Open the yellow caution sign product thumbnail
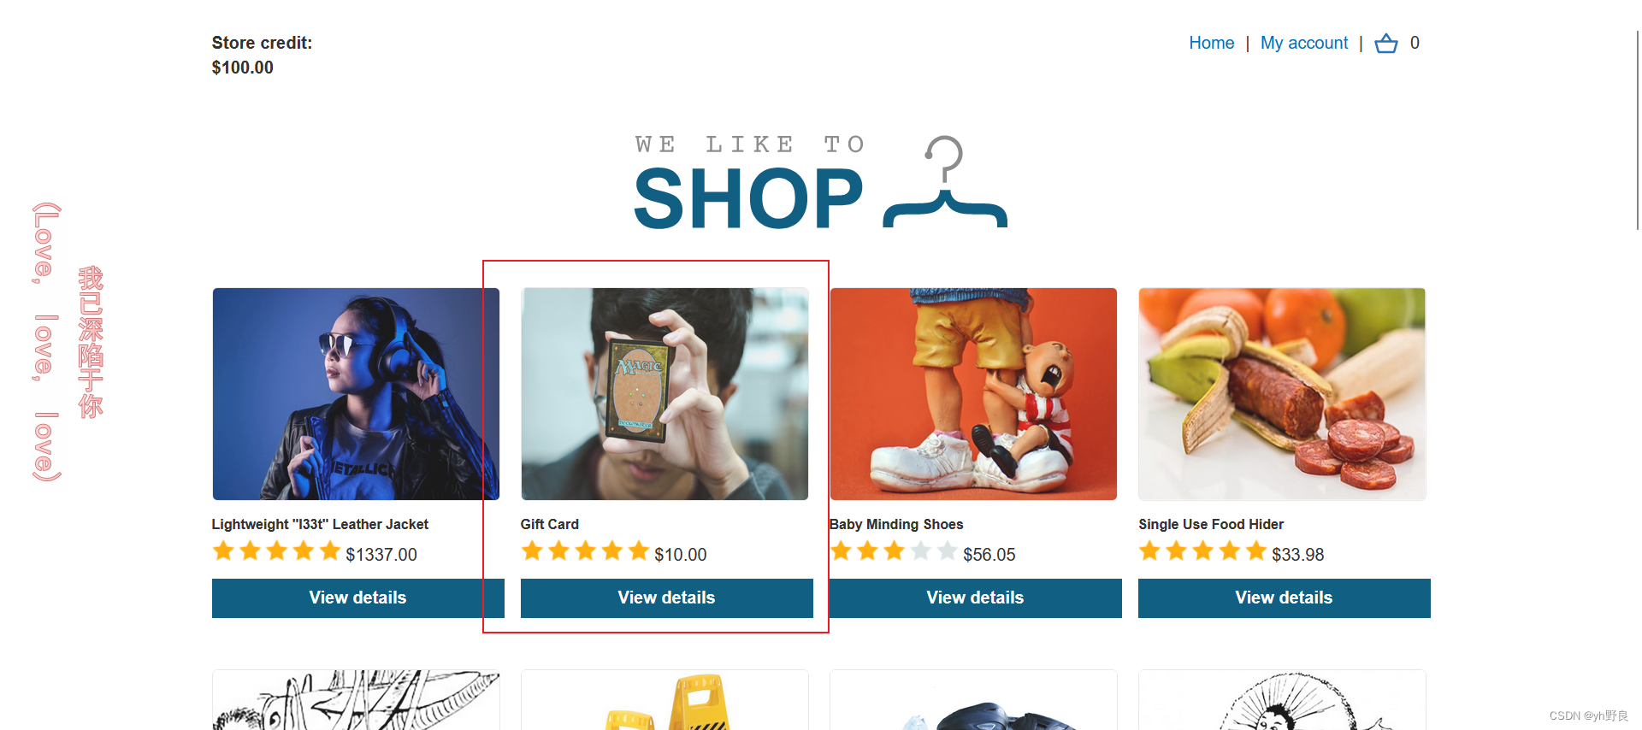The height and width of the screenshot is (730, 1642). click(664, 700)
